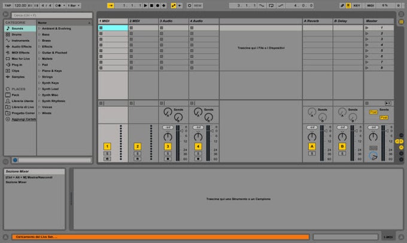This screenshot has height=243, width=407.
Task: Click the Re-enable Automation arrow
Action: click(180, 5)
